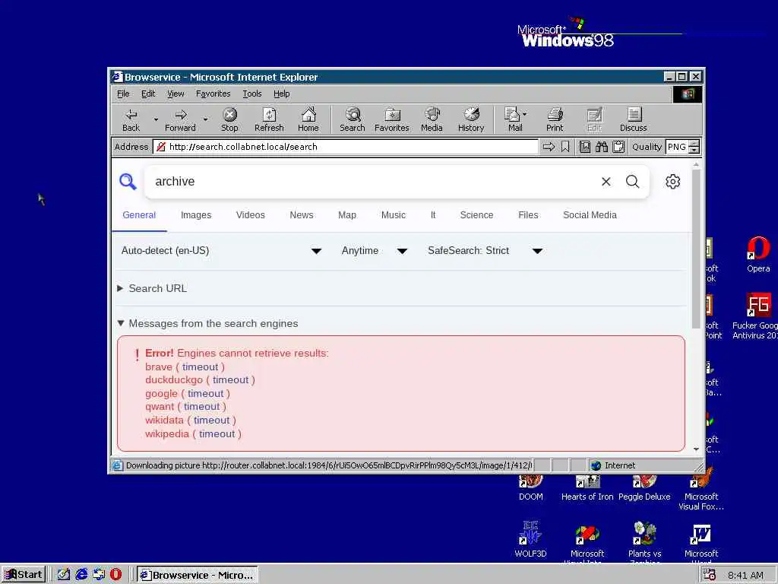
Task: Click the Go arrow beside address bar
Action: click(549, 147)
